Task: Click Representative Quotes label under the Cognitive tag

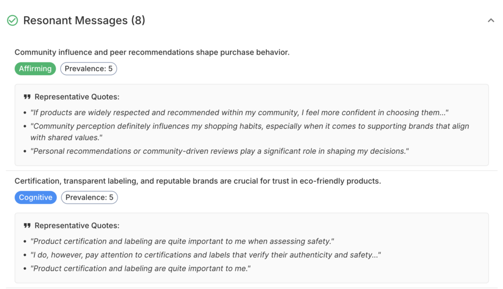Action: [x=77, y=226]
